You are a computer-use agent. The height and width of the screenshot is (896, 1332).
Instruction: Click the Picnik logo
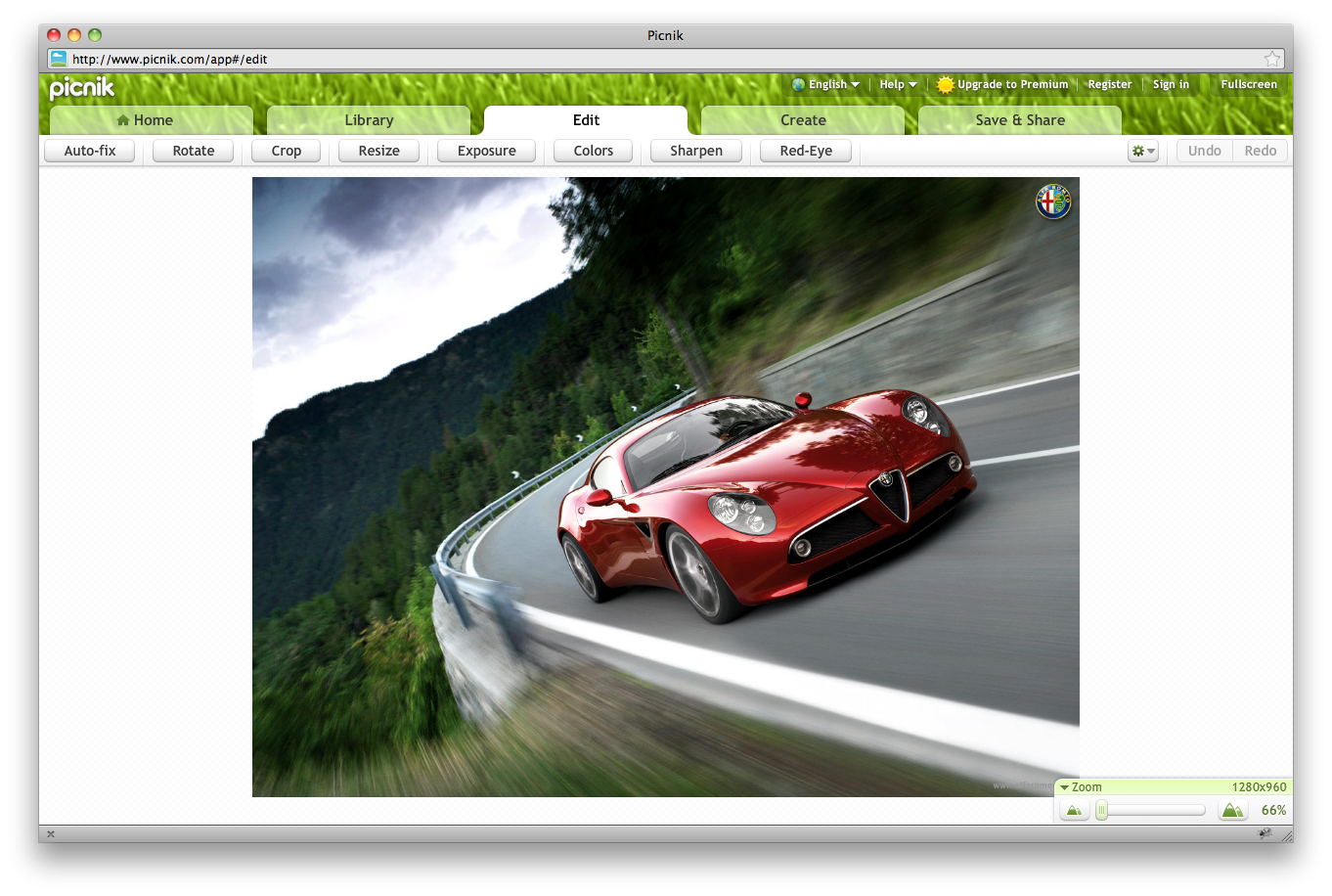point(82,88)
